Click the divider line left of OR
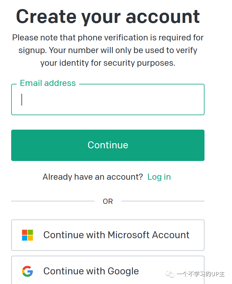 [x=53, y=201]
